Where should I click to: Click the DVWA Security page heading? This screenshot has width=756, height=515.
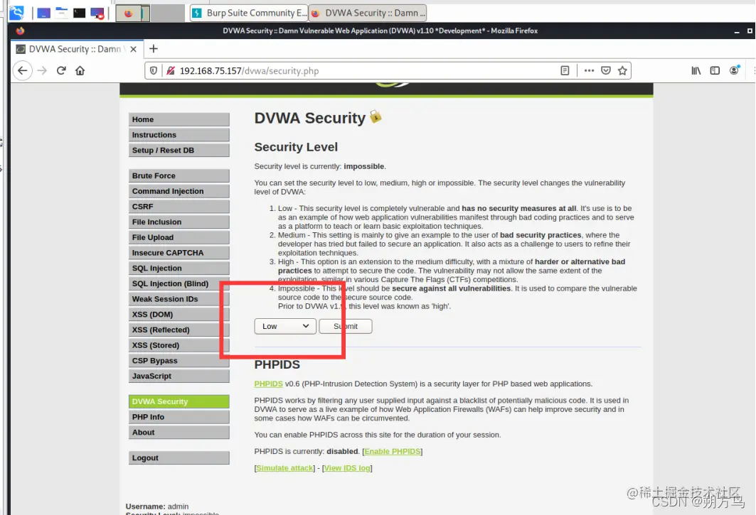pos(310,118)
